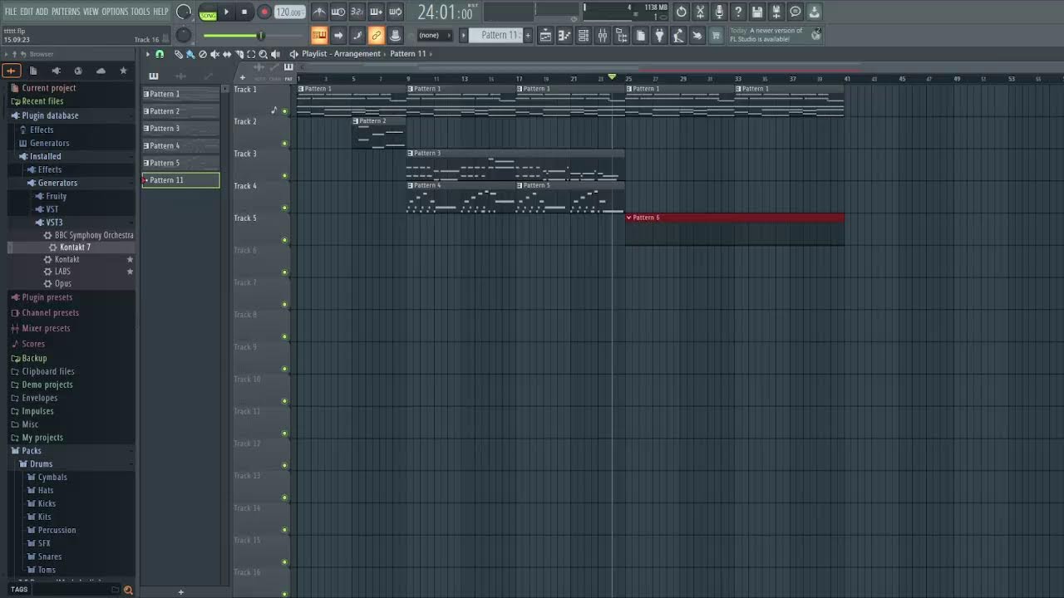
Task: Mute Track 5 with its green LED
Action: (x=284, y=240)
